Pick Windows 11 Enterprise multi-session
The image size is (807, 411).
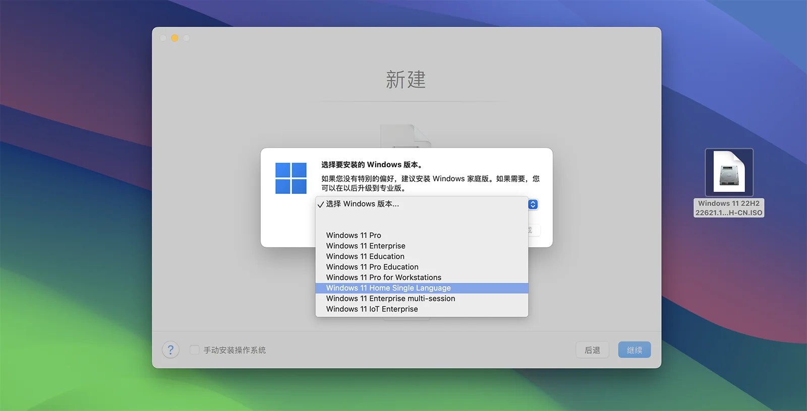422,299
